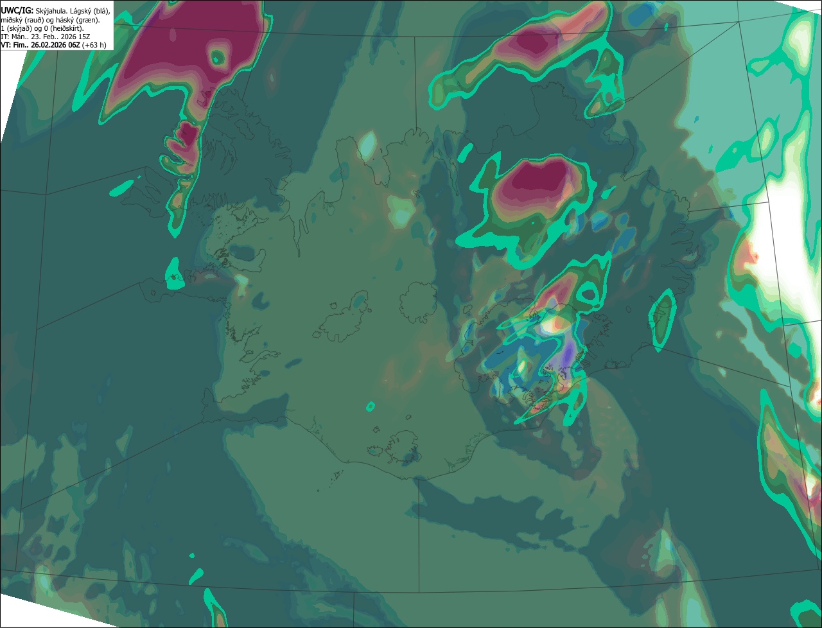Click the '0 (heiðskírt).' legend text
Screen dimensions: 822x628
[x=64, y=28]
